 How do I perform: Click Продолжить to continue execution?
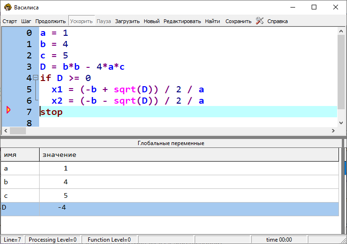pos(50,21)
